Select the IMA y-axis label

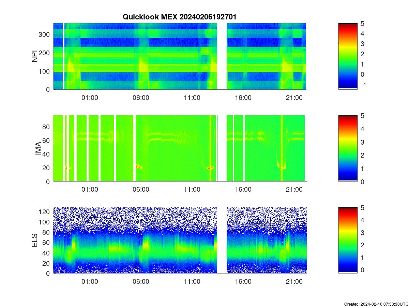pyautogui.click(x=38, y=149)
